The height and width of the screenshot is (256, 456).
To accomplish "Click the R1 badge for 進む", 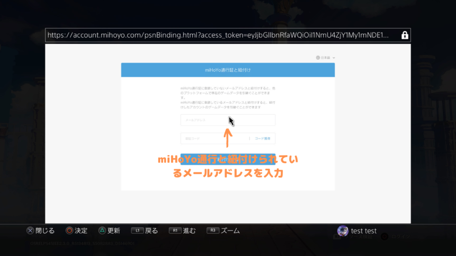I will (x=175, y=231).
